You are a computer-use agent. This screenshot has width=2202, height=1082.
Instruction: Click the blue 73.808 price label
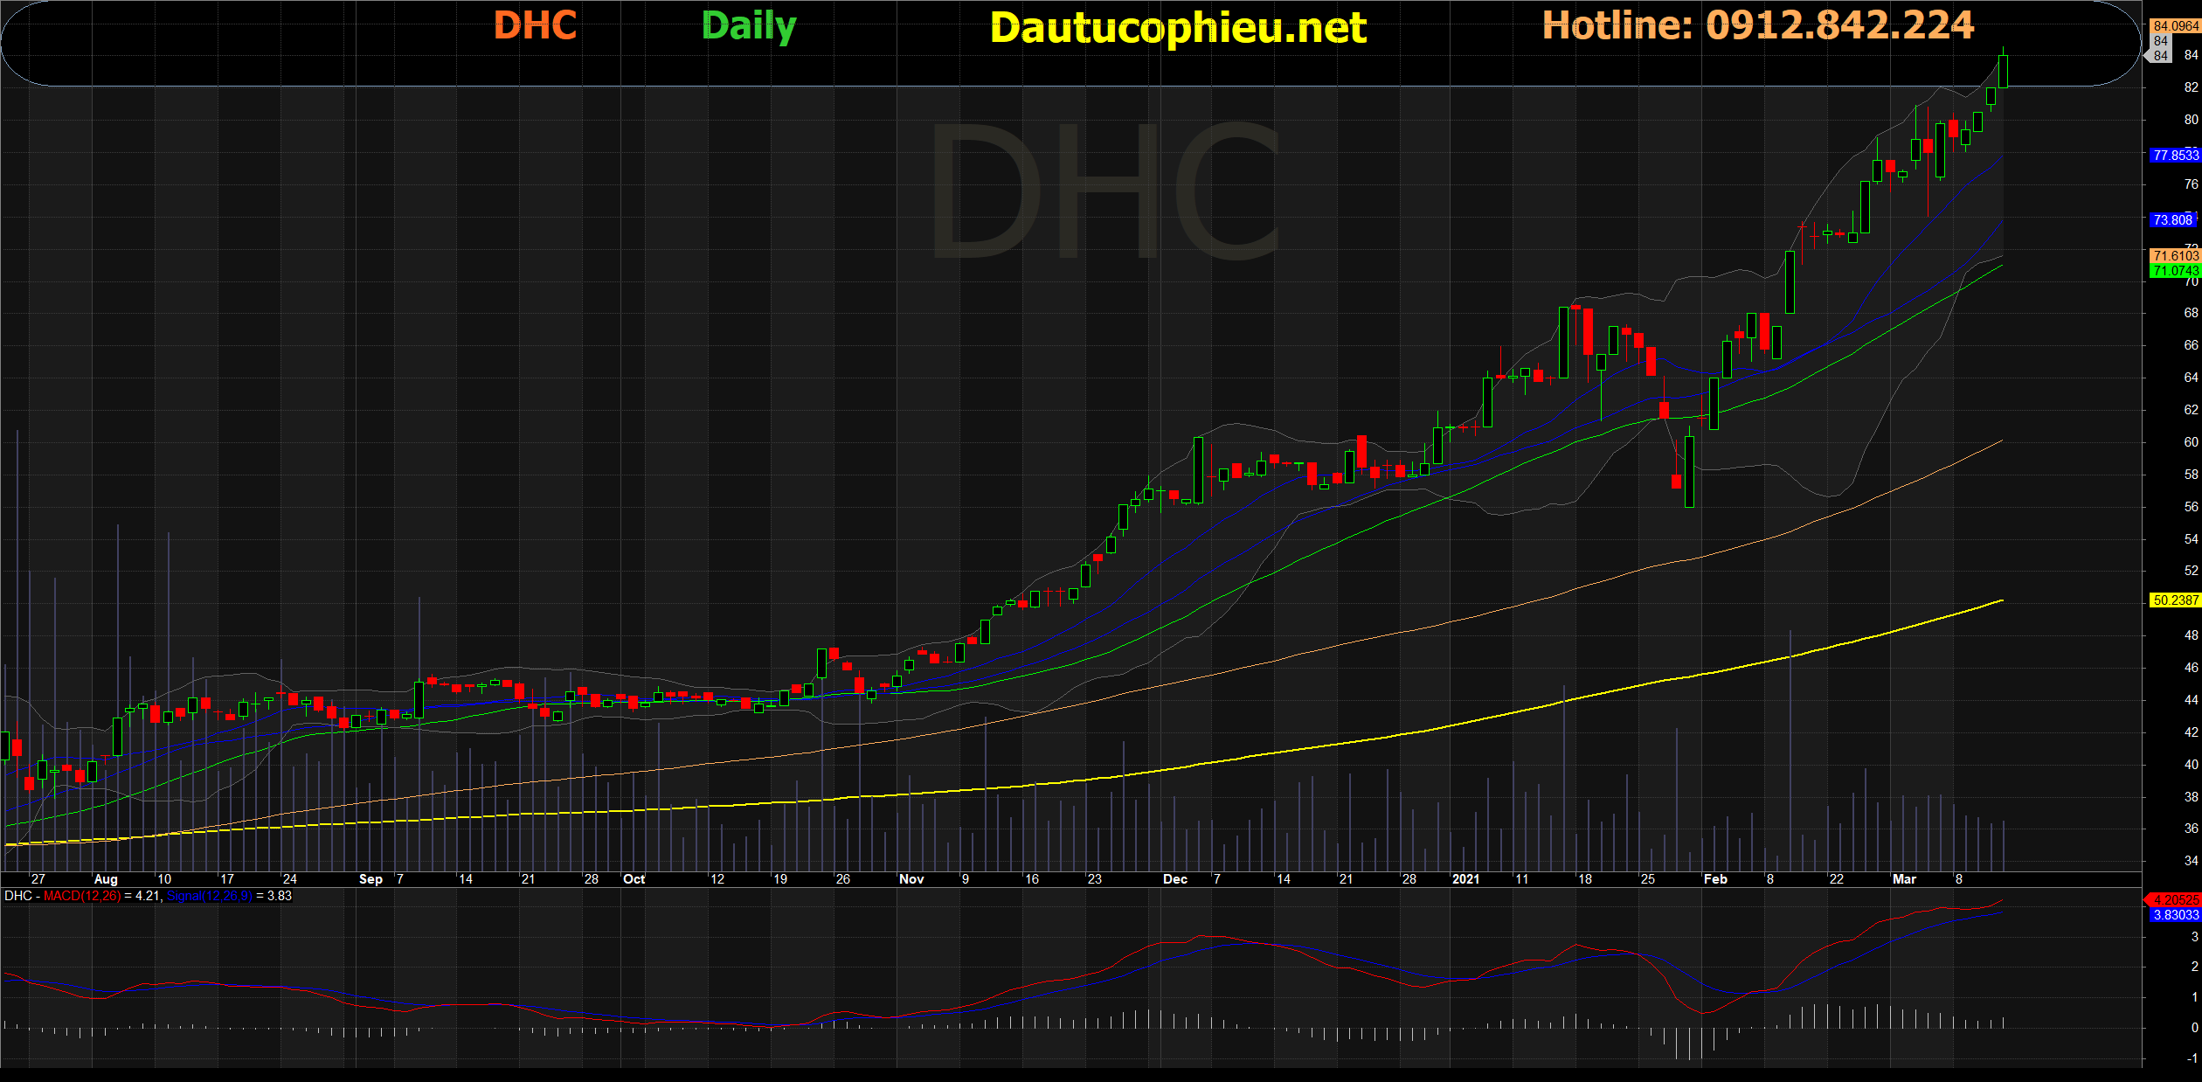(2173, 220)
